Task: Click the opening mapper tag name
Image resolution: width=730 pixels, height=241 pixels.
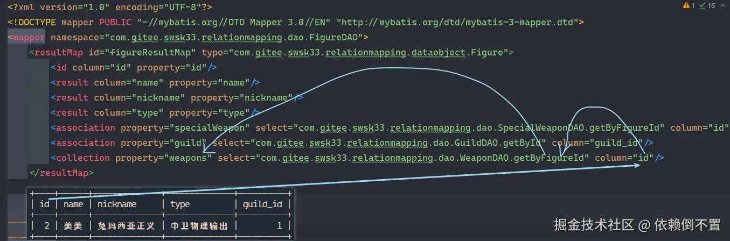Action: click(29, 38)
